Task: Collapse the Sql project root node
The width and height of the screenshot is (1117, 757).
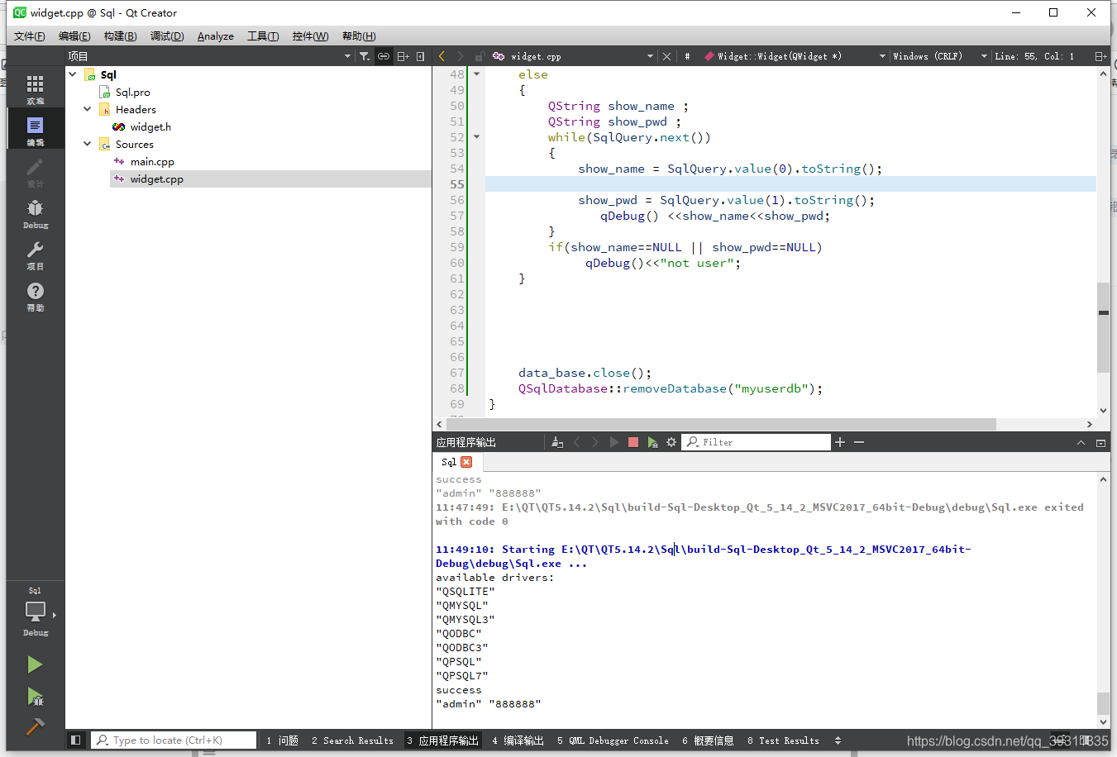Action: coord(73,74)
